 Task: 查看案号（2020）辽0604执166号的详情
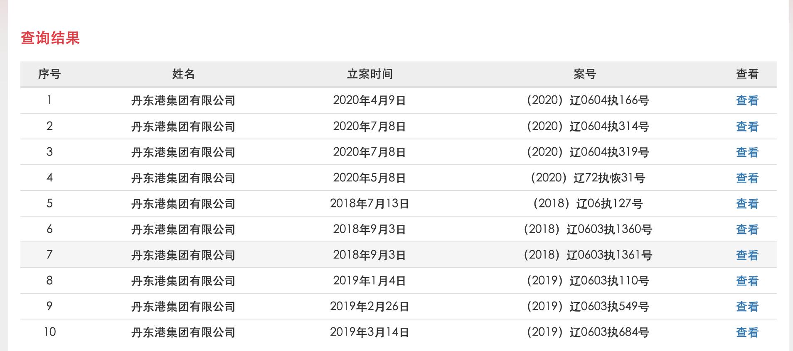click(x=745, y=100)
